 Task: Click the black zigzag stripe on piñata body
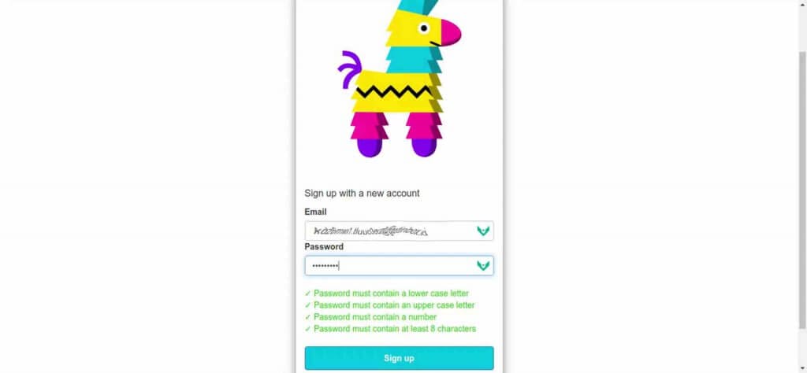pyautogui.click(x=394, y=91)
